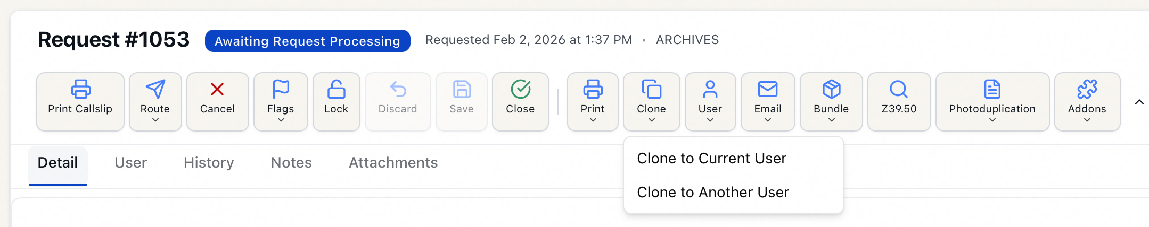Click the Z39.50 button label
Viewport: 1149px width, 227px height.
tap(899, 109)
